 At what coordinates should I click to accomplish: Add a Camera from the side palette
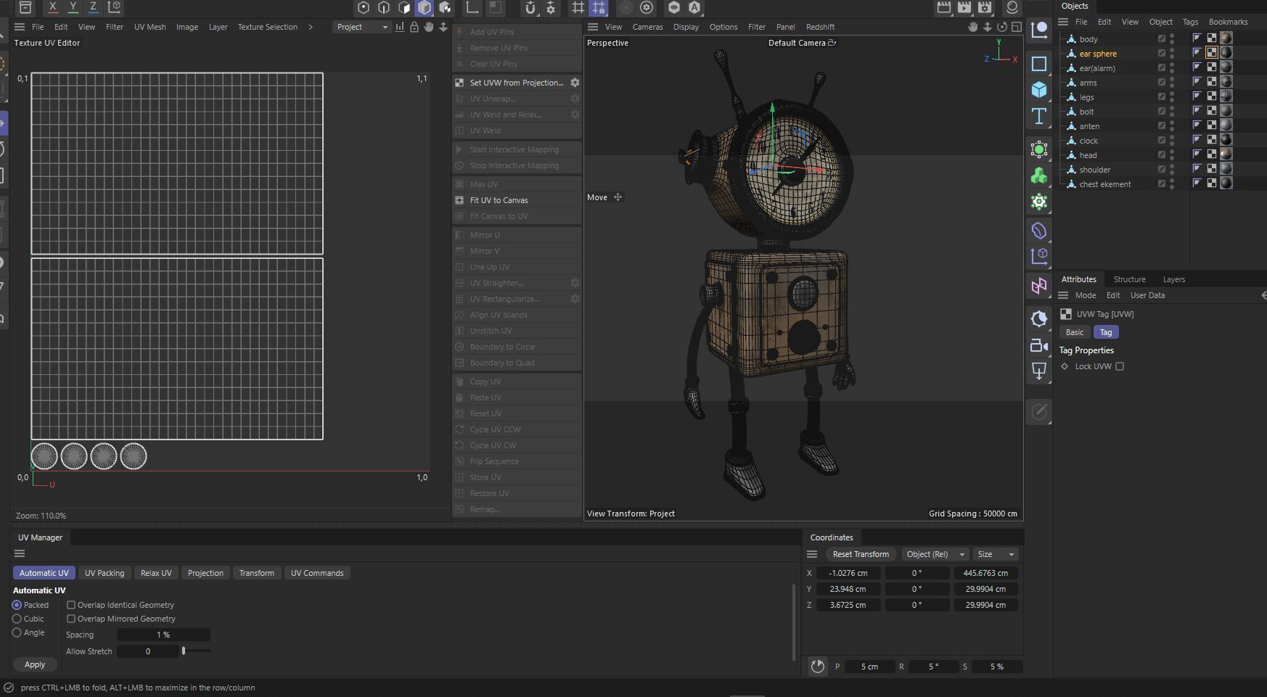click(x=1039, y=345)
